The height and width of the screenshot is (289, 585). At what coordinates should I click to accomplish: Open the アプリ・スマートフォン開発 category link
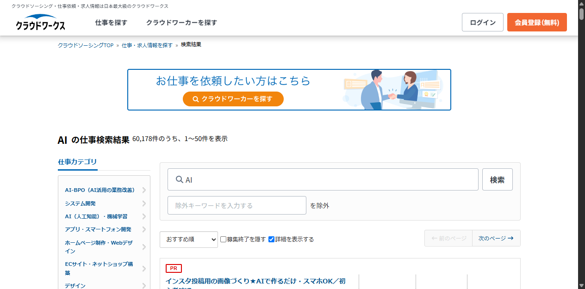[98, 229]
